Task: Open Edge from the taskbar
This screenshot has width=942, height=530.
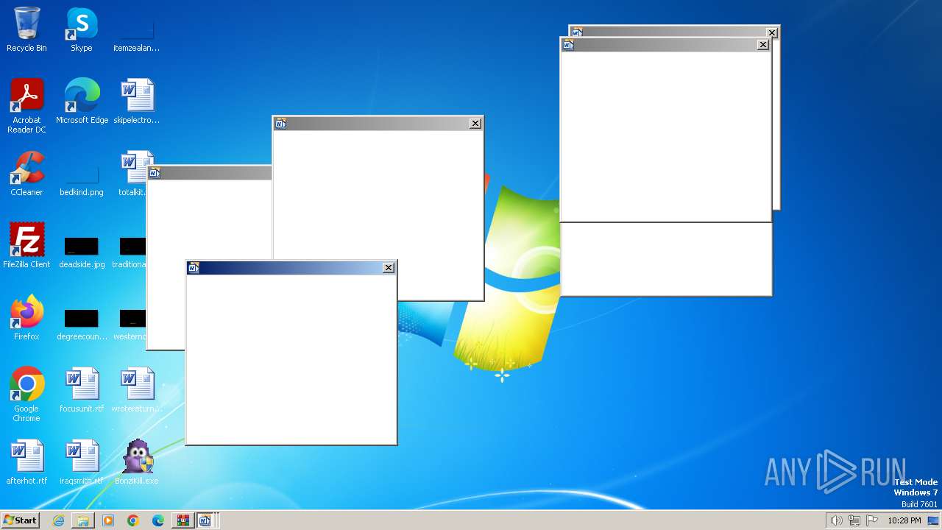Action: [x=158, y=520]
